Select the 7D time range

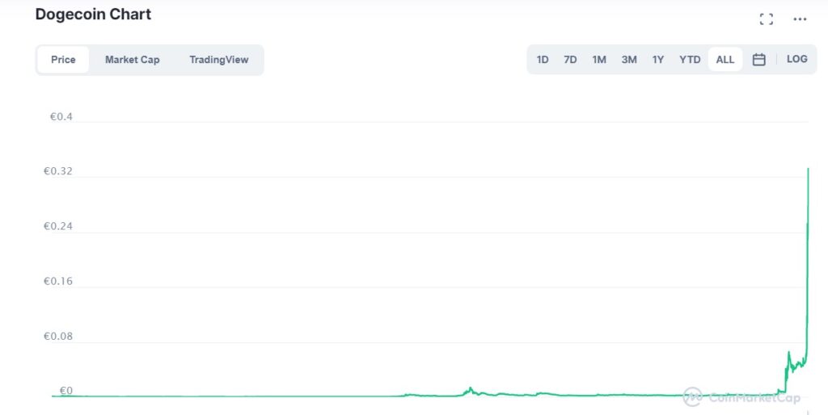570,60
